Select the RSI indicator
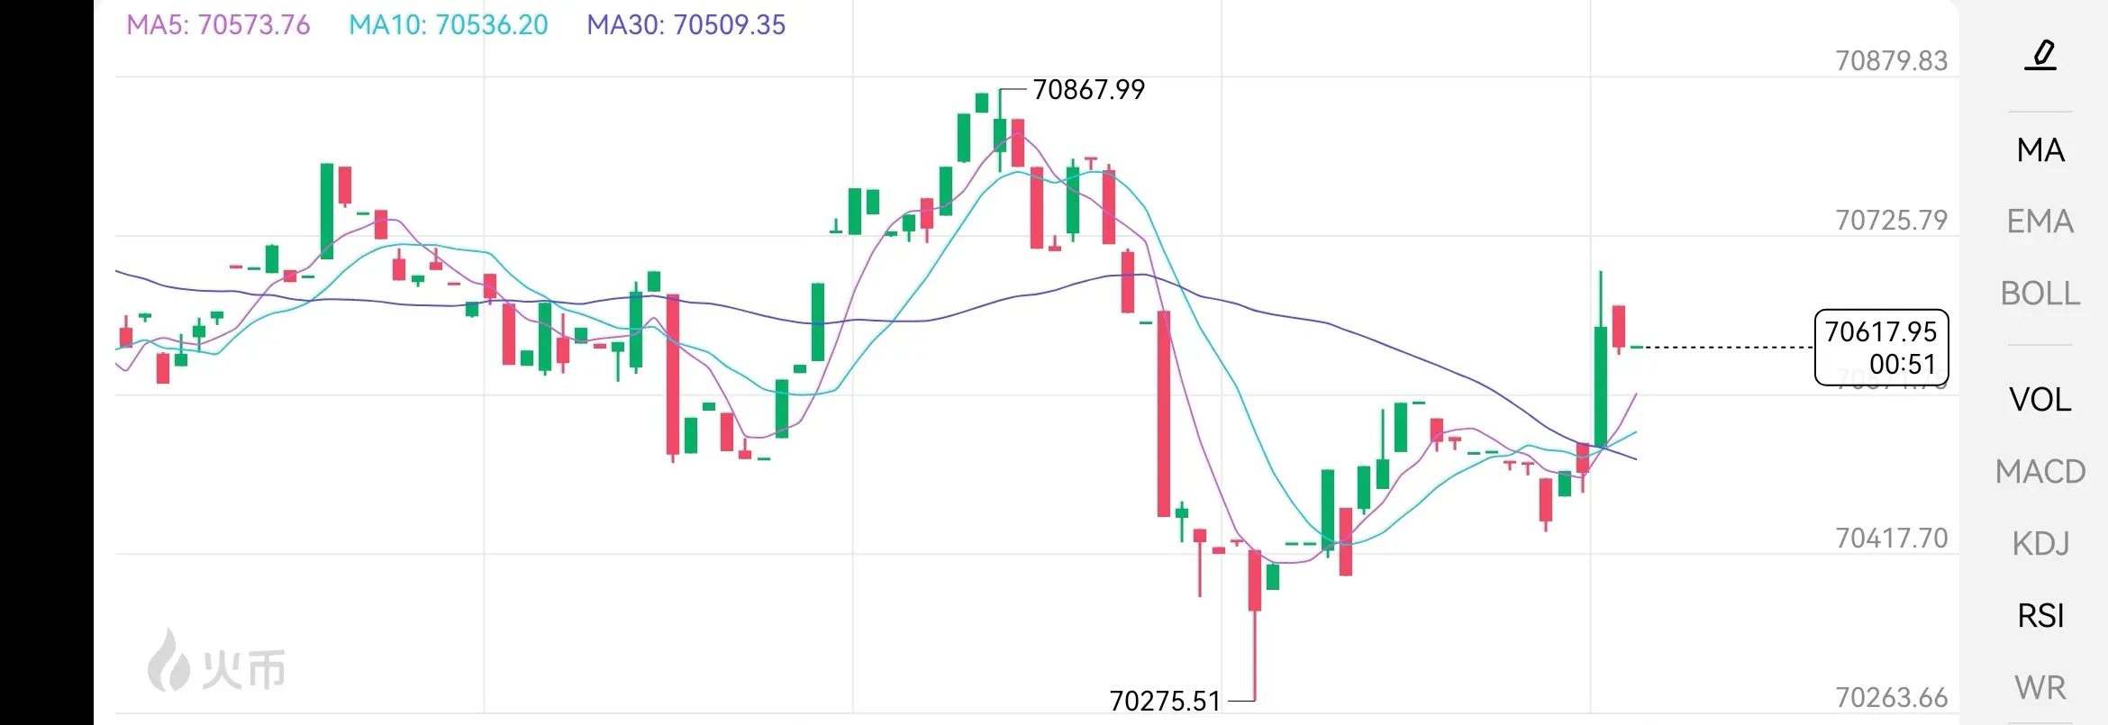Screen dimensions: 2108x725 [x=2040, y=616]
